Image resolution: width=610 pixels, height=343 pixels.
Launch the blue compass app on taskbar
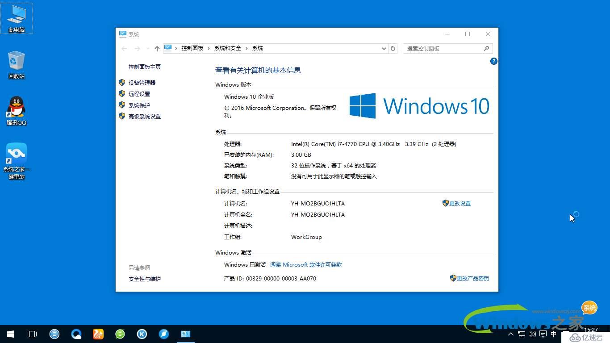164,334
